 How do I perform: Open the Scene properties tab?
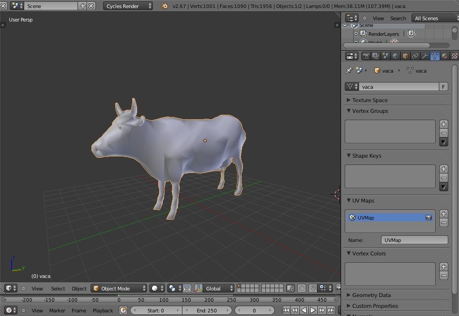click(385, 56)
